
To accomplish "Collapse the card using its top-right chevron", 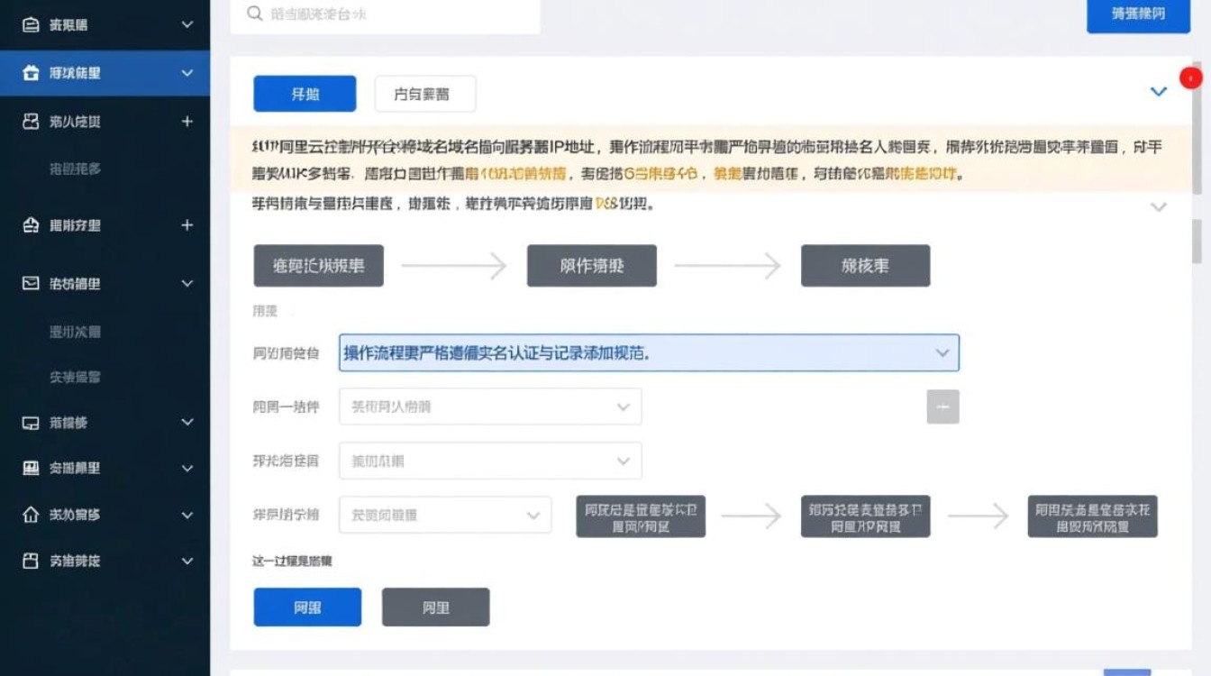I will pyautogui.click(x=1160, y=90).
